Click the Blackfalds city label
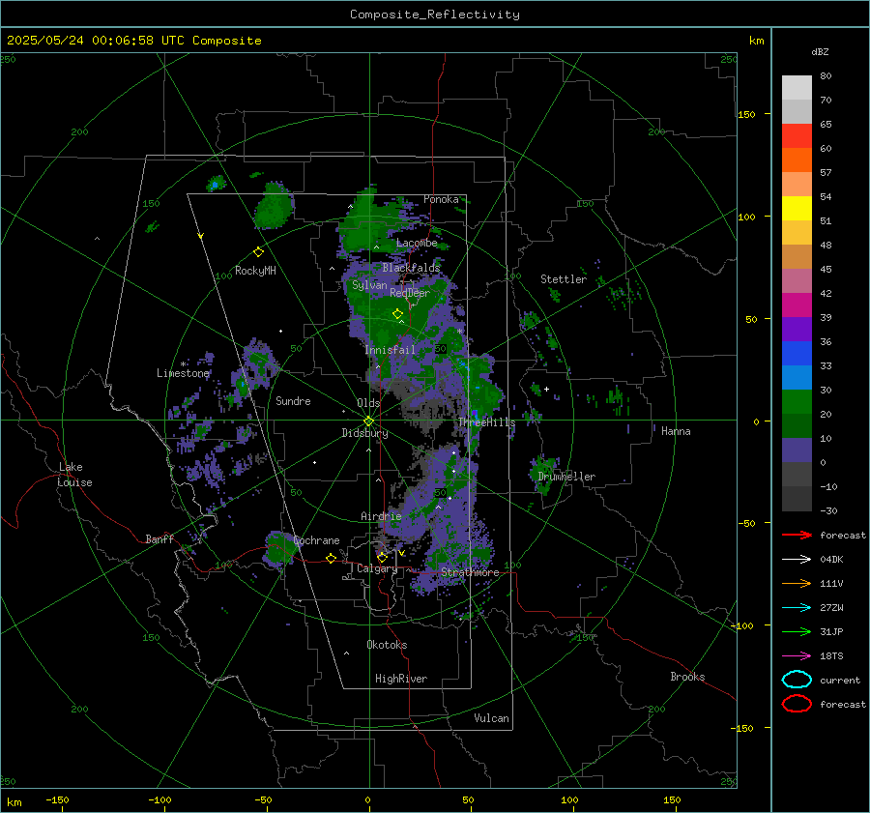 tap(411, 268)
